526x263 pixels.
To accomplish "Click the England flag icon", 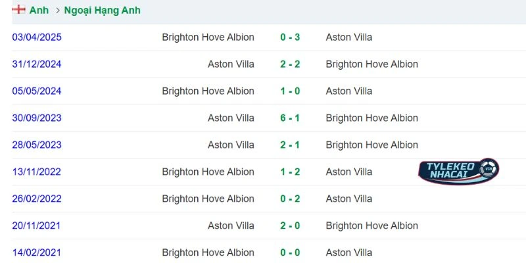I will [18, 10].
